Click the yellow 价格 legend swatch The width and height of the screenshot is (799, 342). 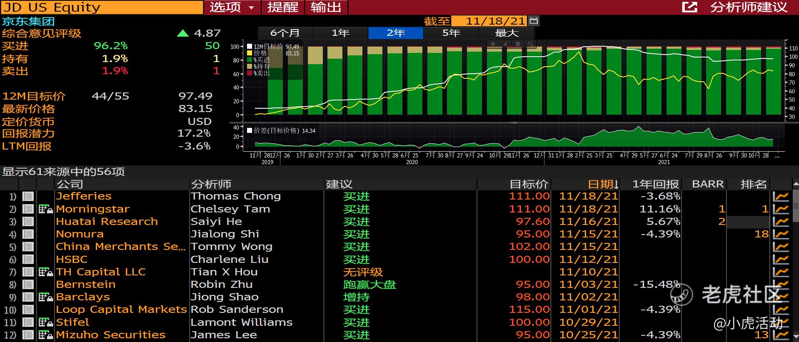(250, 53)
